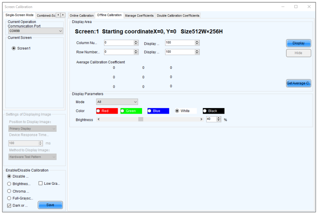Click the Brightness percent input field

click(211, 119)
